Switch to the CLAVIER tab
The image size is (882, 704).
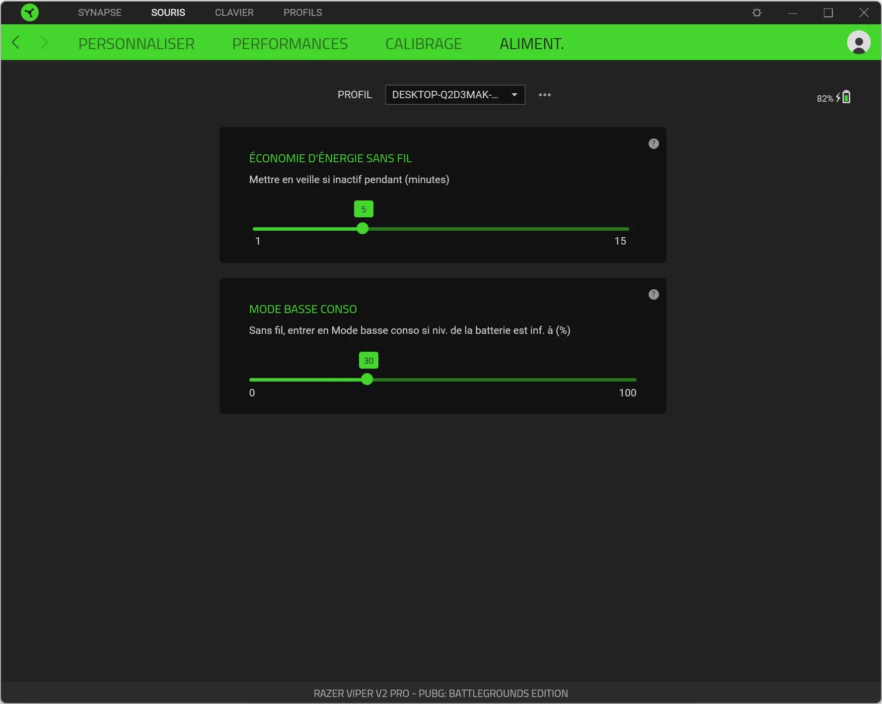(234, 12)
